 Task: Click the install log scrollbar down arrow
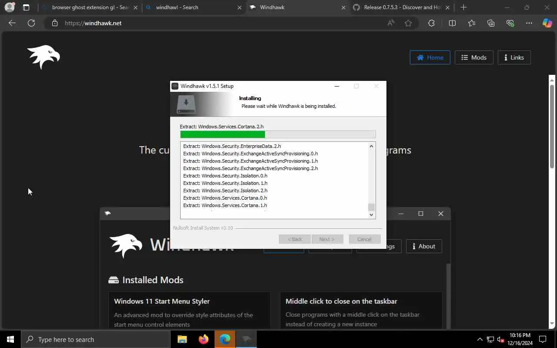point(371,214)
